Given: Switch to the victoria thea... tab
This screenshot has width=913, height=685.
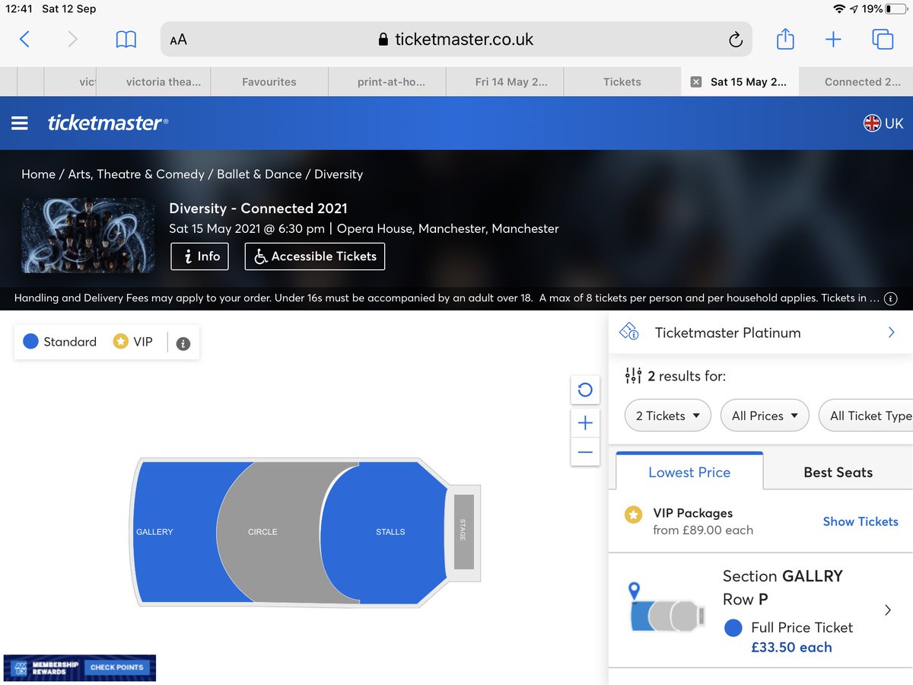Looking at the screenshot, I should pyautogui.click(x=163, y=81).
